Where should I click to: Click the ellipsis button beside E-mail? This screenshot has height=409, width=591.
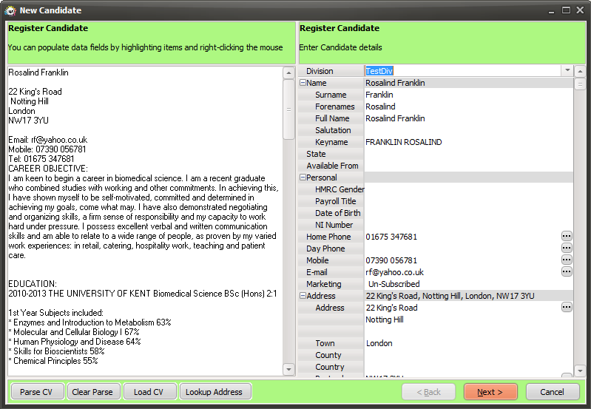click(567, 272)
